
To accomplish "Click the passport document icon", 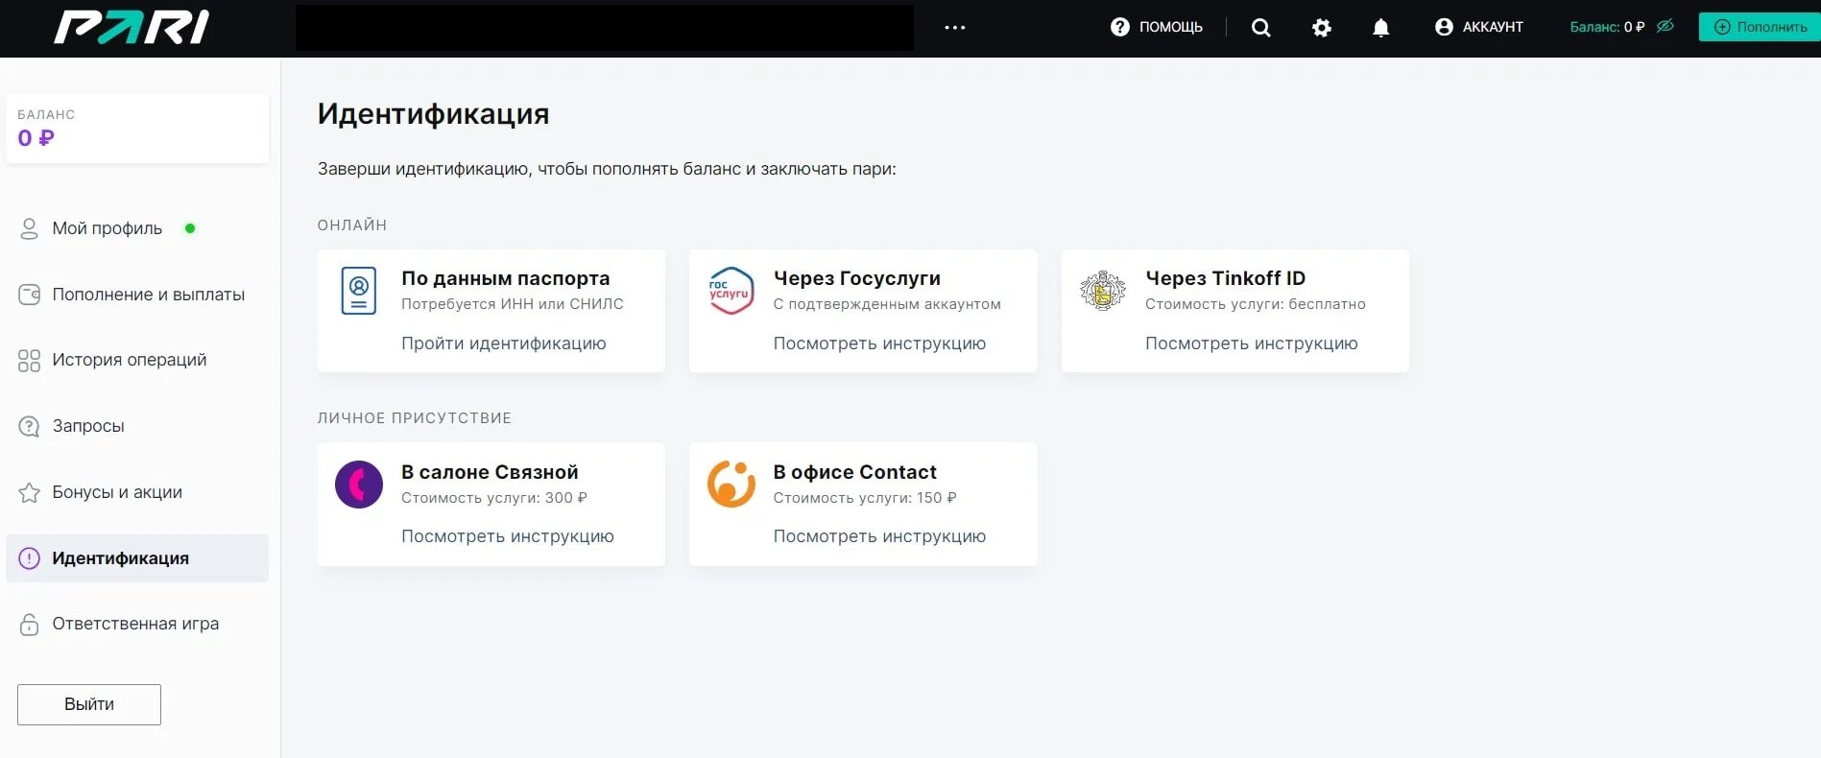I will pyautogui.click(x=359, y=291).
